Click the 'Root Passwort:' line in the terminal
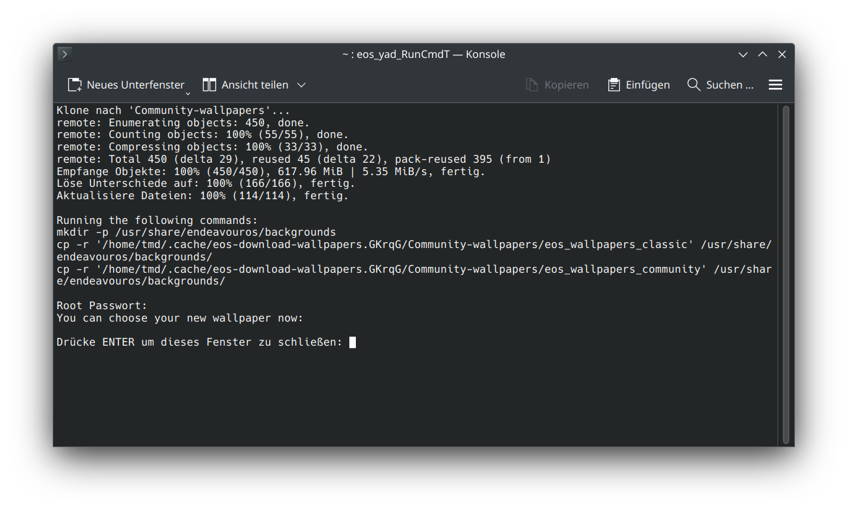This screenshot has width=849, height=511. (102, 306)
